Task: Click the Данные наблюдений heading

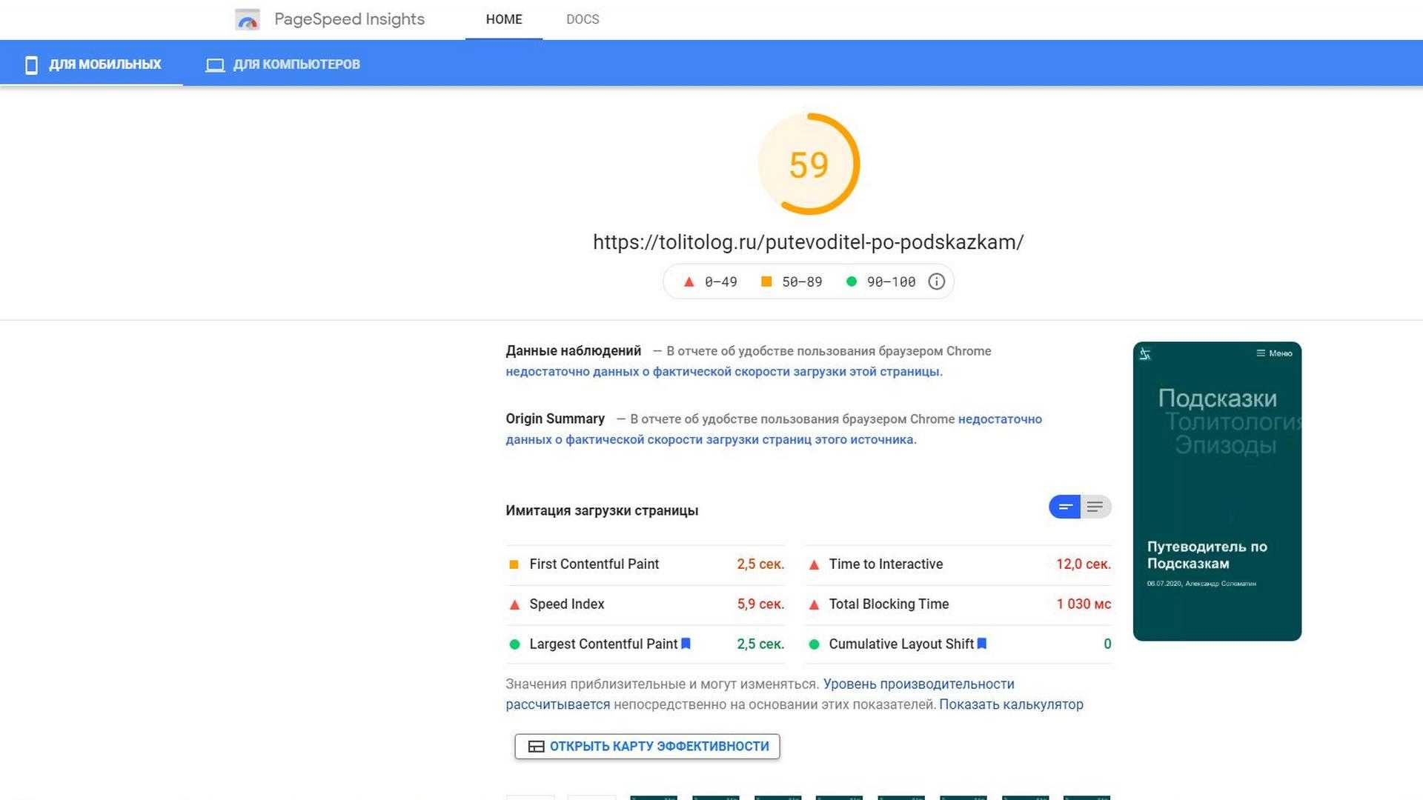Action: coord(574,351)
